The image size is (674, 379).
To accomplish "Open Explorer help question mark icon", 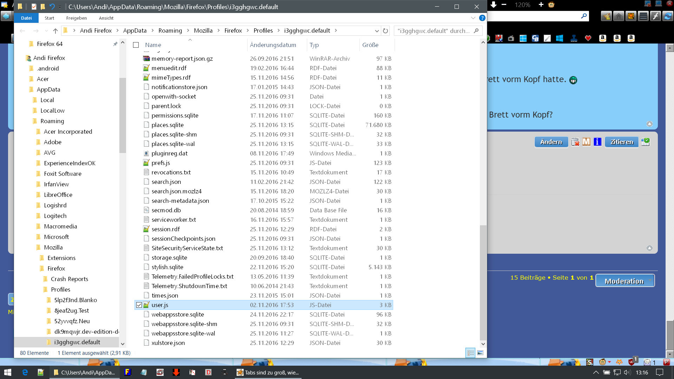I will point(482,18).
